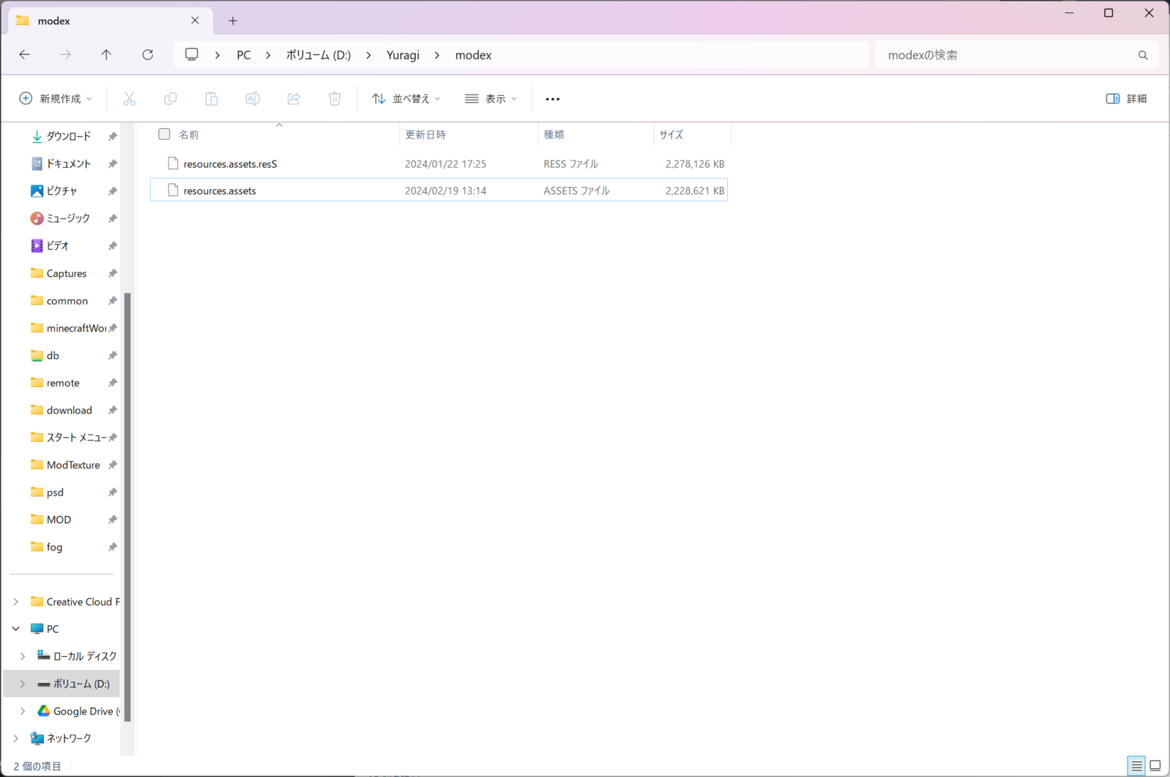
Task: Navigate up one folder level
Action: click(107, 55)
